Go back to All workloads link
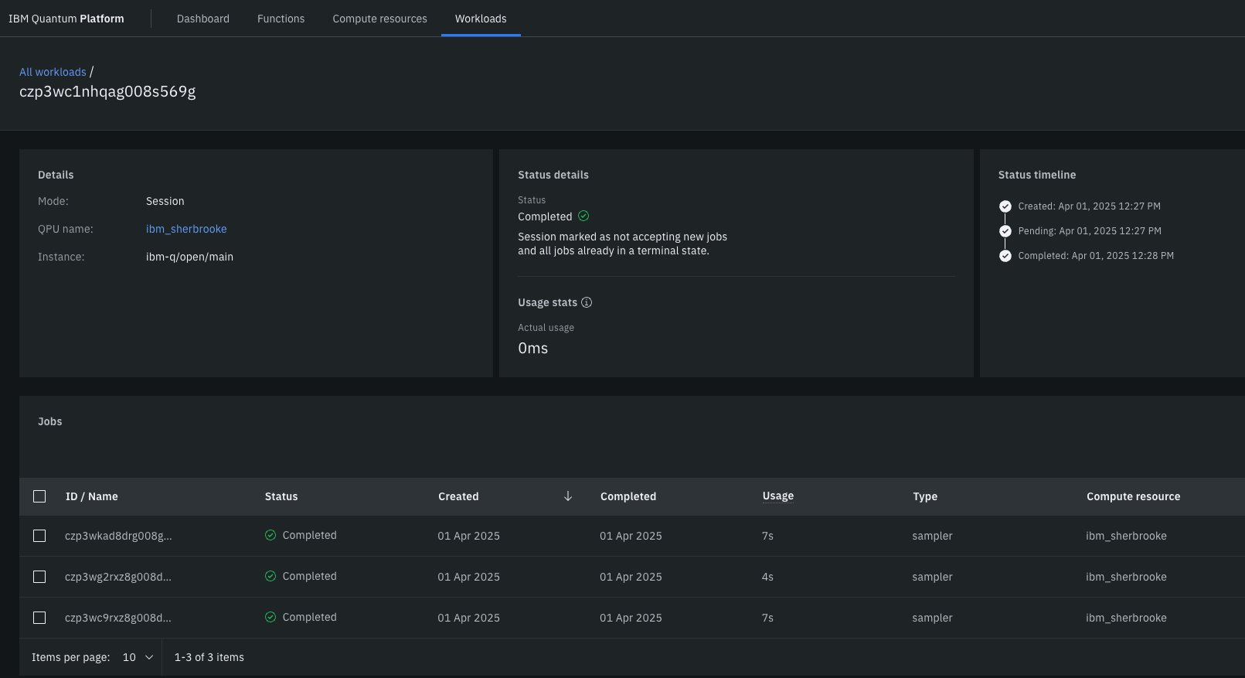 pos(53,72)
